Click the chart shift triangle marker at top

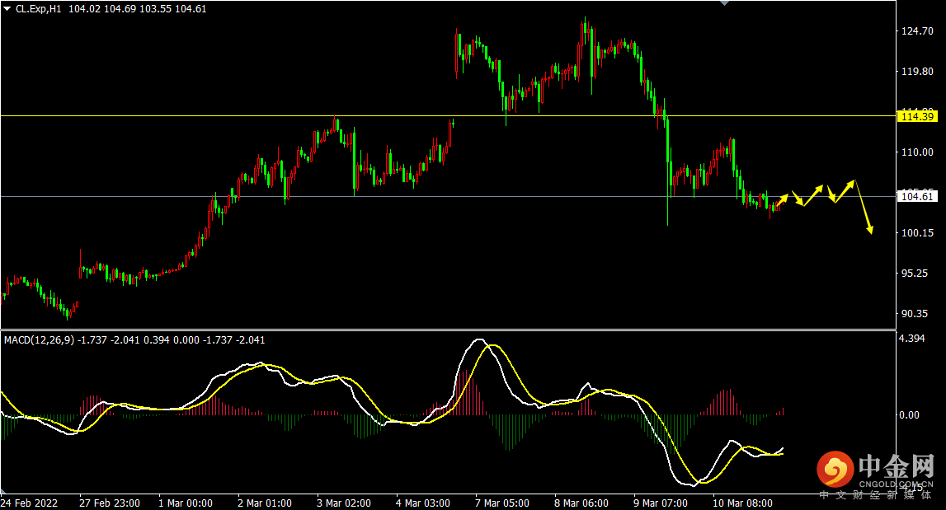coord(725,3)
